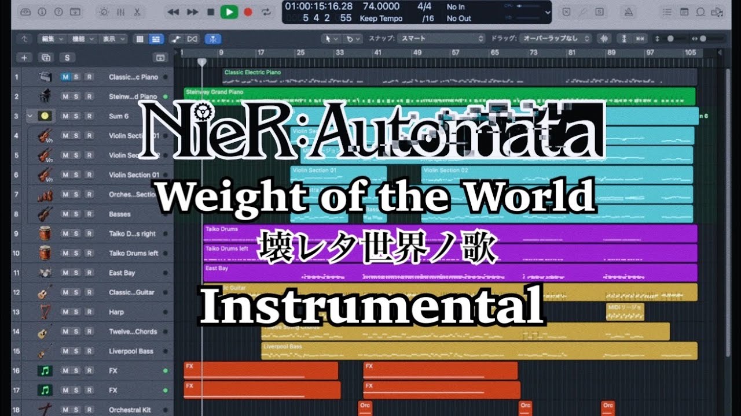Click the global S solo button above tracks

point(67,57)
